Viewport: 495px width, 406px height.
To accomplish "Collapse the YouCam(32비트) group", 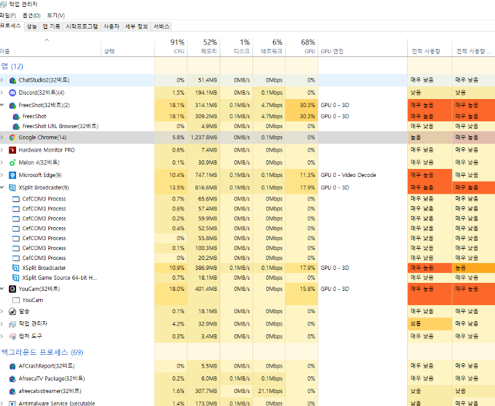I will (x=2, y=289).
